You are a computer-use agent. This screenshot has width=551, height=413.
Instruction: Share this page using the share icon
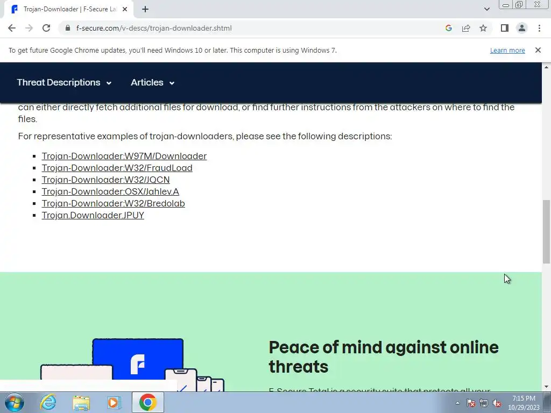[x=466, y=28]
